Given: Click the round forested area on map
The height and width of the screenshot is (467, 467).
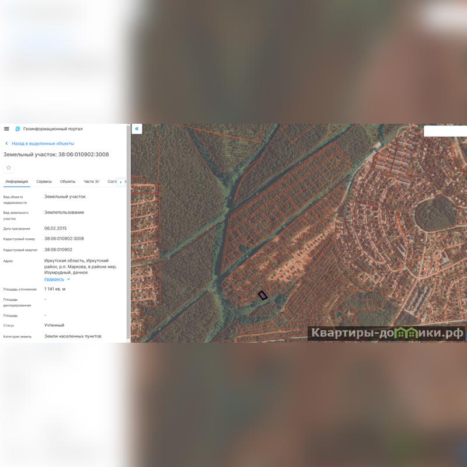Looking at the screenshot, I should click(435, 214).
